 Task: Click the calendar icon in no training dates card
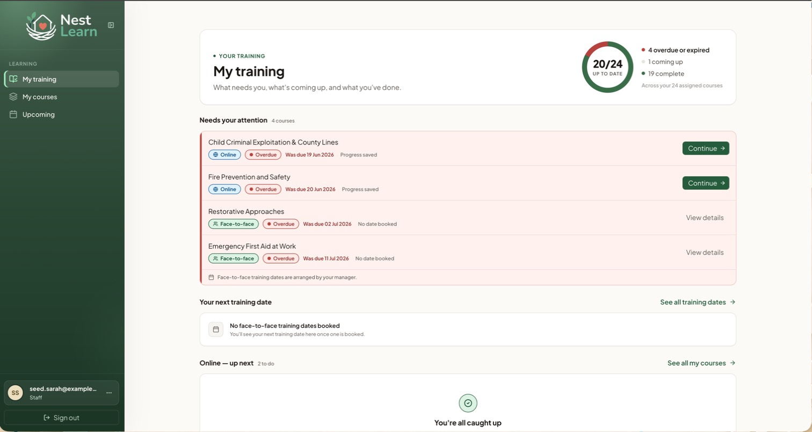[x=216, y=329]
